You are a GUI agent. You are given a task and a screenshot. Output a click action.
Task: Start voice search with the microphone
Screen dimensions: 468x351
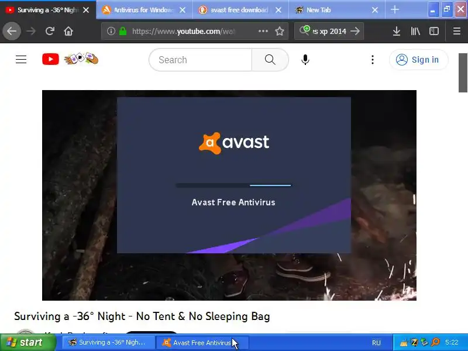tap(305, 60)
